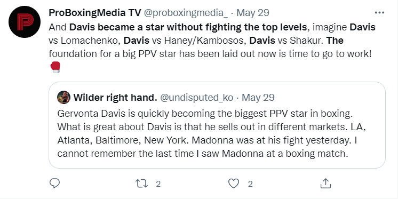
Task: Open the Wilder right hand profile picture
Action: (63, 97)
